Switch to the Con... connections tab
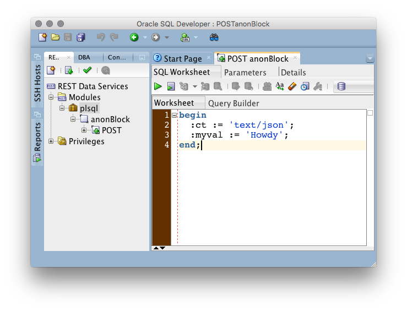Image resolution: width=407 pixels, height=311 pixels. point(117,57)
